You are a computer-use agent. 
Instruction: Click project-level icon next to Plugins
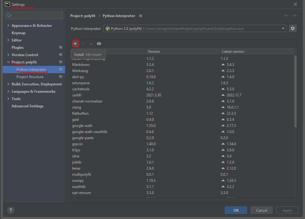61,47
